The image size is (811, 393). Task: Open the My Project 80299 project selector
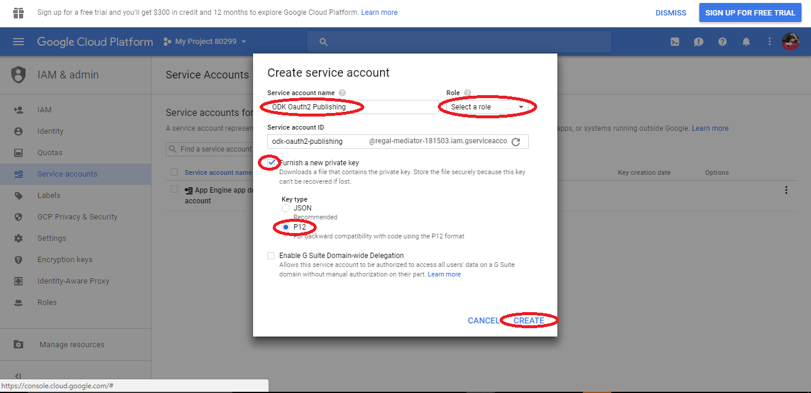204,42
